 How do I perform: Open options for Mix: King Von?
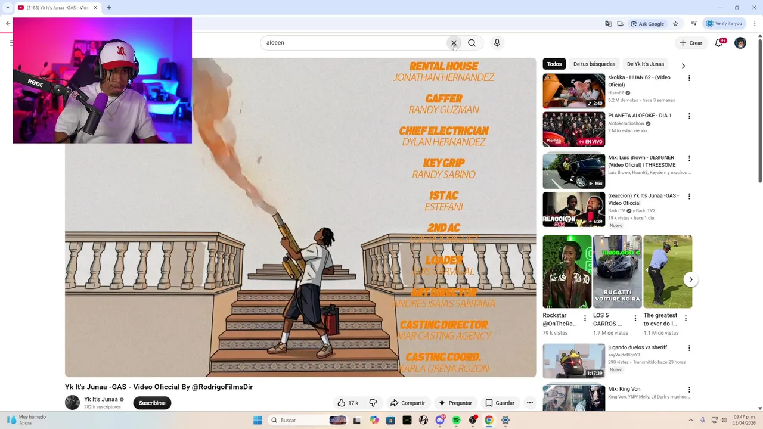[x=689, y=390]
